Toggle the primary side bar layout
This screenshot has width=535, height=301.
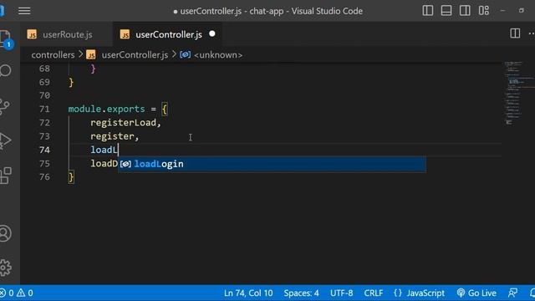tap(427, 11)
